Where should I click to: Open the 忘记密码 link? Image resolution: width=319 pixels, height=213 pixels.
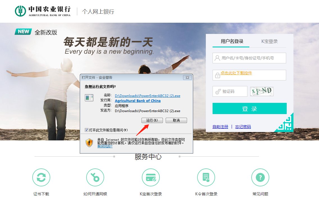click(x=243, y=126)
